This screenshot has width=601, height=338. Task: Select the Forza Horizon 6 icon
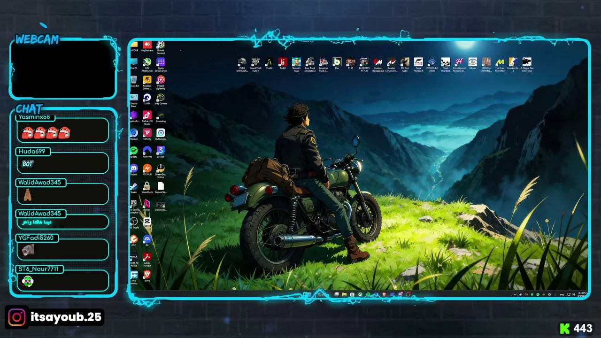pyautogui.click(x=418, y=65)
